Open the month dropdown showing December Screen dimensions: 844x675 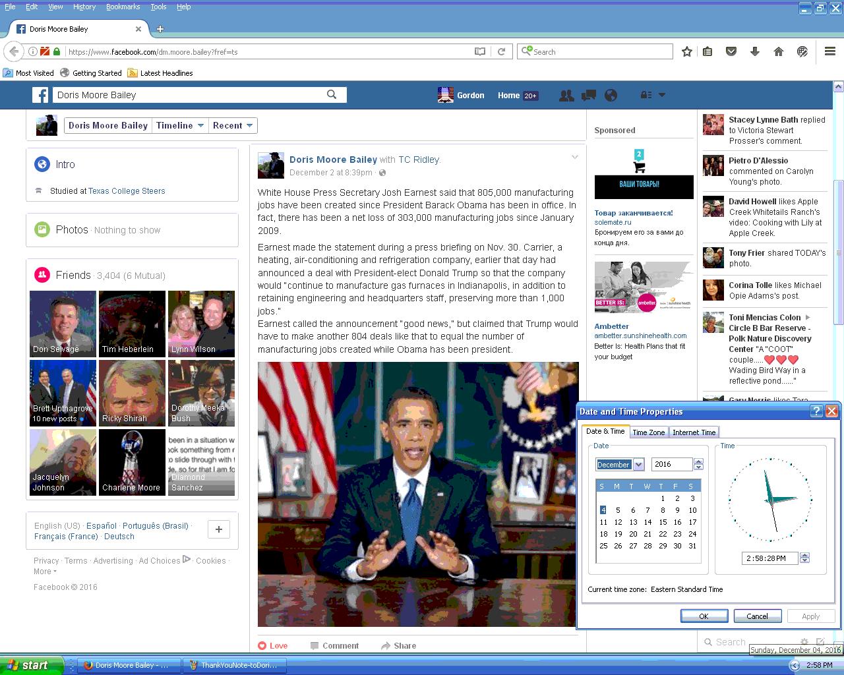pyautogui.click(x=638, y=465)
